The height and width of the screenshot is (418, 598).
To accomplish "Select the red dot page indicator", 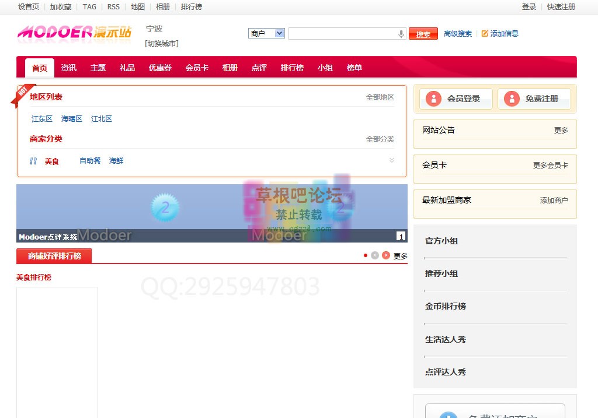I will click(366, 255).
